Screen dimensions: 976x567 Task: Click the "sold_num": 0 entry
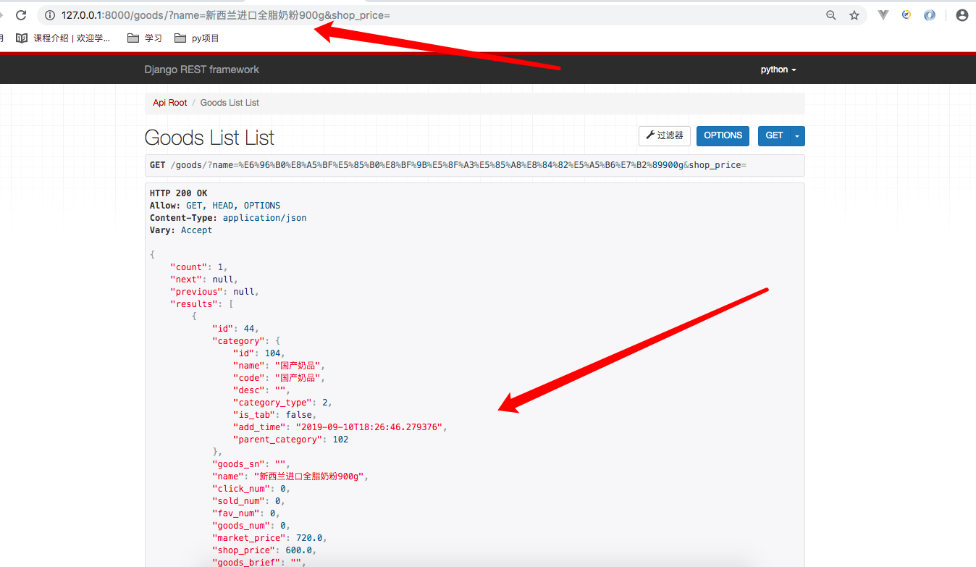[x=248, y=501]
